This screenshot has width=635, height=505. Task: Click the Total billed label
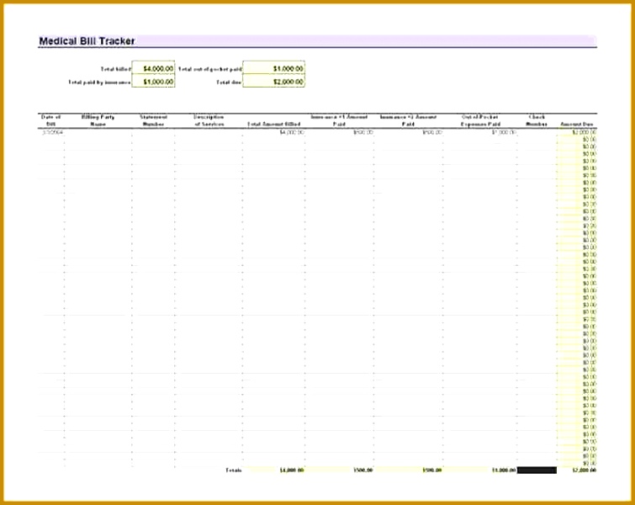[116, 69]
